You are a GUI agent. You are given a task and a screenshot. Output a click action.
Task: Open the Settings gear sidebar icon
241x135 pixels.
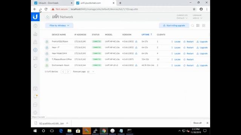click(x=35, y=112)
